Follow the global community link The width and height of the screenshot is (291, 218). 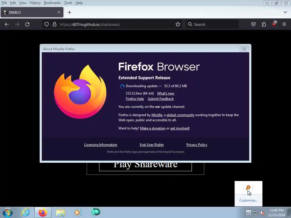[180, 115]
